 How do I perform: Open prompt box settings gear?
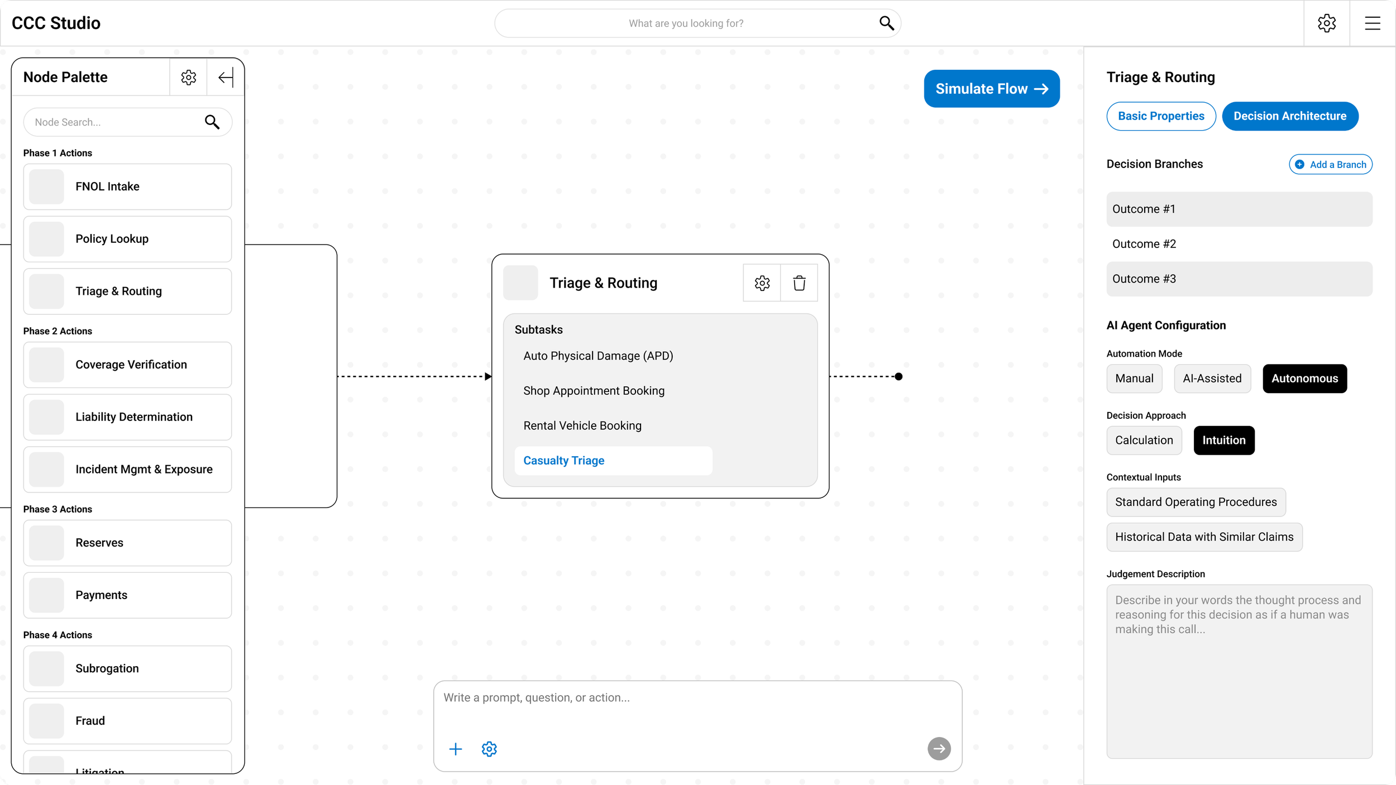point(489,749)
